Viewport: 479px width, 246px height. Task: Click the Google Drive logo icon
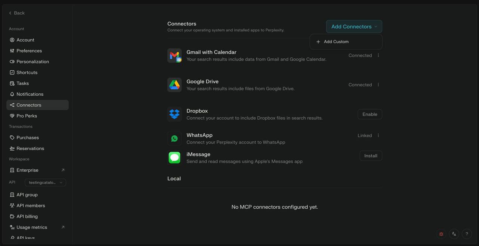pyautogui.click(x=174, y=85)
